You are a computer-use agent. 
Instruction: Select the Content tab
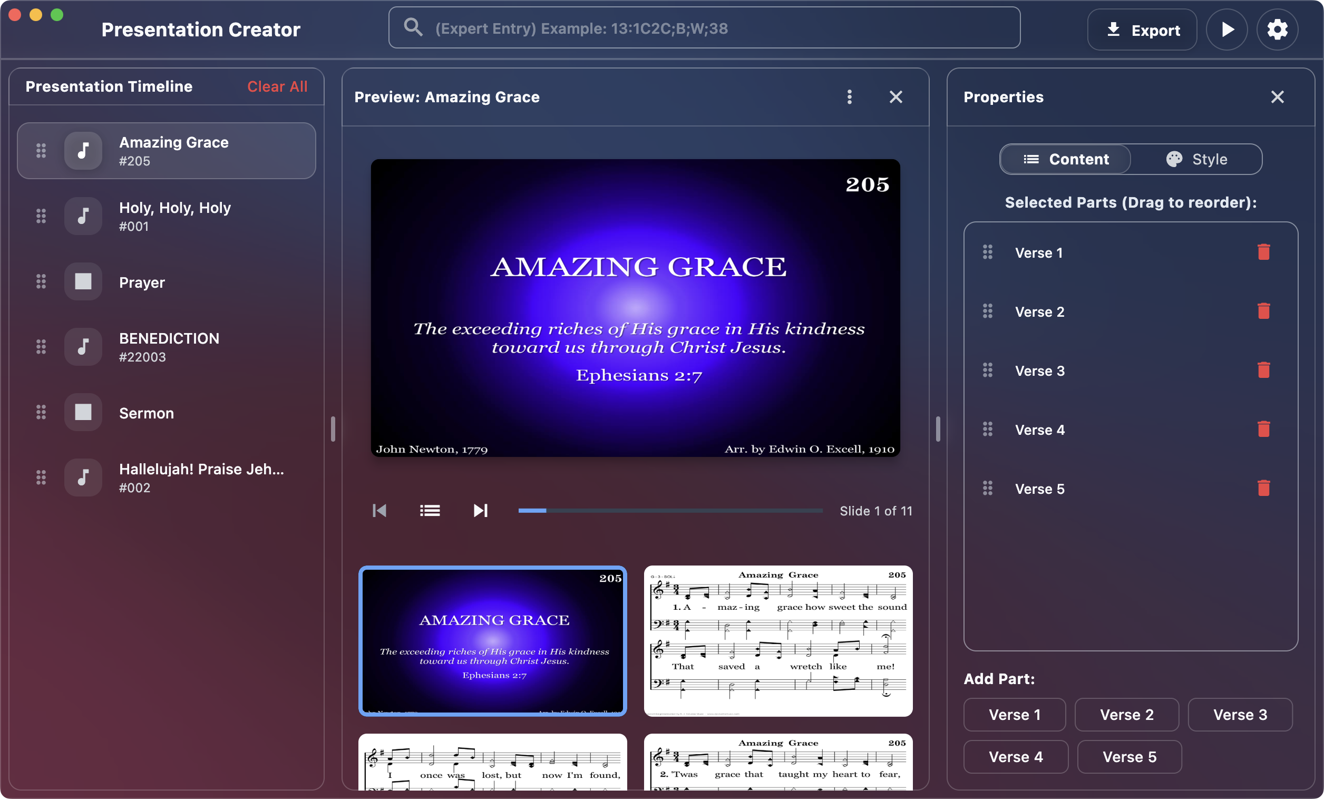pyautogui.click(x=1065, y=159)
